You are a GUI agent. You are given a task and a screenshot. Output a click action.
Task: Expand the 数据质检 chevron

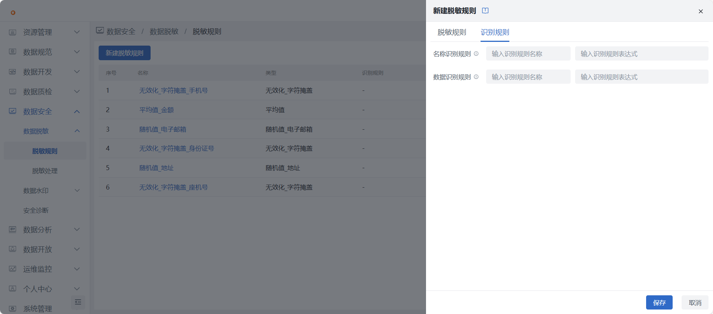point(77,91)
